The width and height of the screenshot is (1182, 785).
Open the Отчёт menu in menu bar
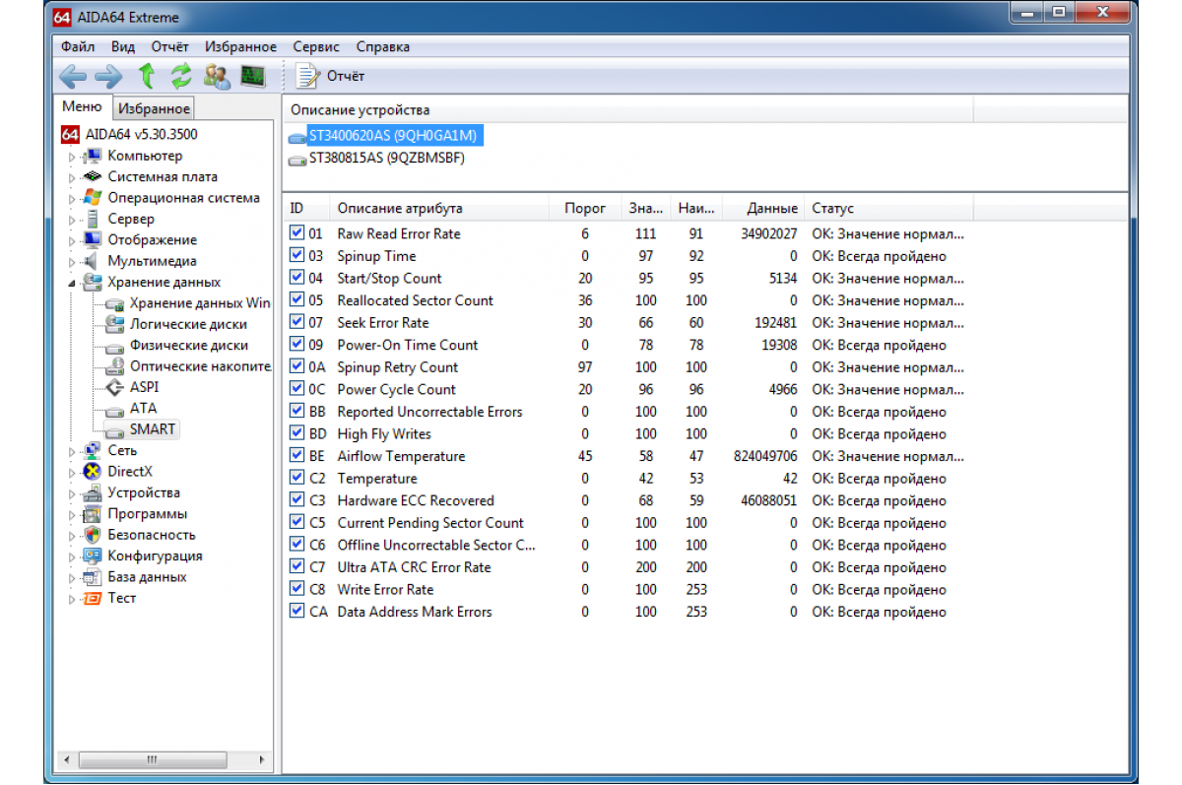[x=170, y=46]
